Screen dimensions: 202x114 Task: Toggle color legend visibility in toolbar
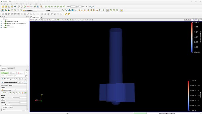click(3, 10)
